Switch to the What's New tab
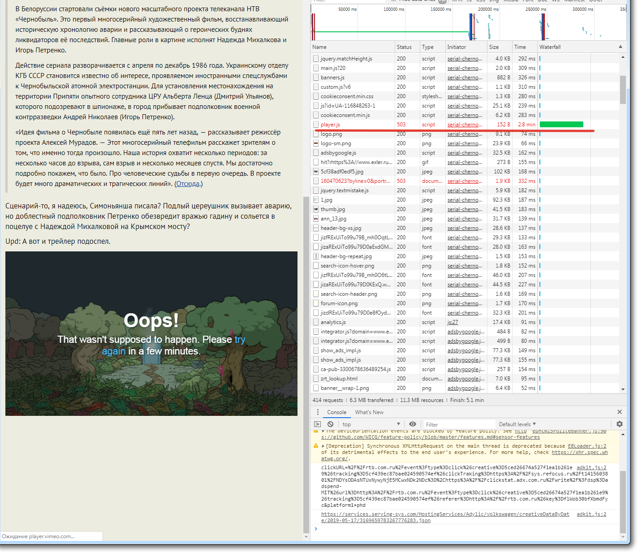638x553 pixels. point(369,412)
